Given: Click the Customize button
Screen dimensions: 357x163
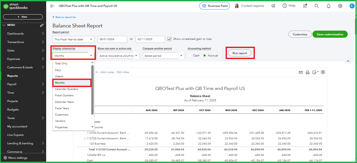Looking at the screenshot, I should [x=300, y=34].
